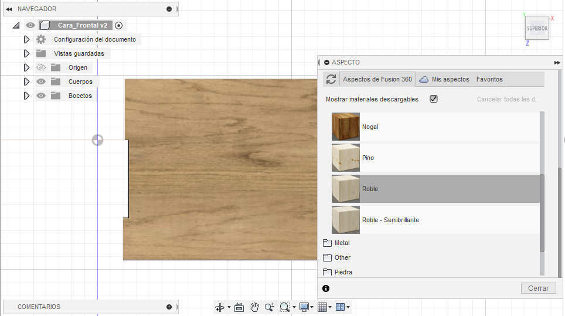This screenshot has height=316, width=565.
Task: Open the Grid settings dropdown arrow
Action: pos(330,307)
